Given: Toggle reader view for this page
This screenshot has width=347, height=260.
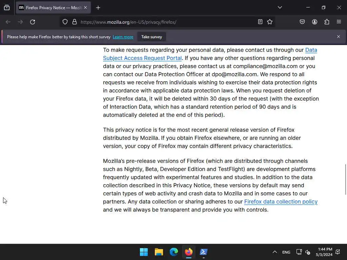Looking at the screenshot, I should pos(260,22).
